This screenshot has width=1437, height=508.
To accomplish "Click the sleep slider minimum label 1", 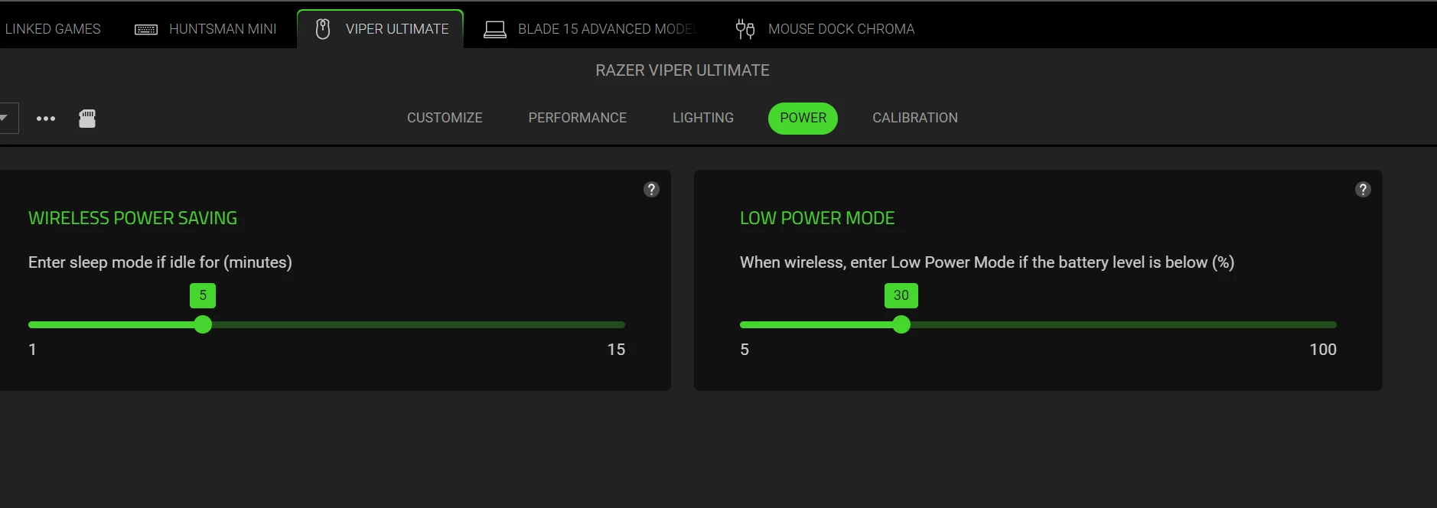I will [32, 350].
